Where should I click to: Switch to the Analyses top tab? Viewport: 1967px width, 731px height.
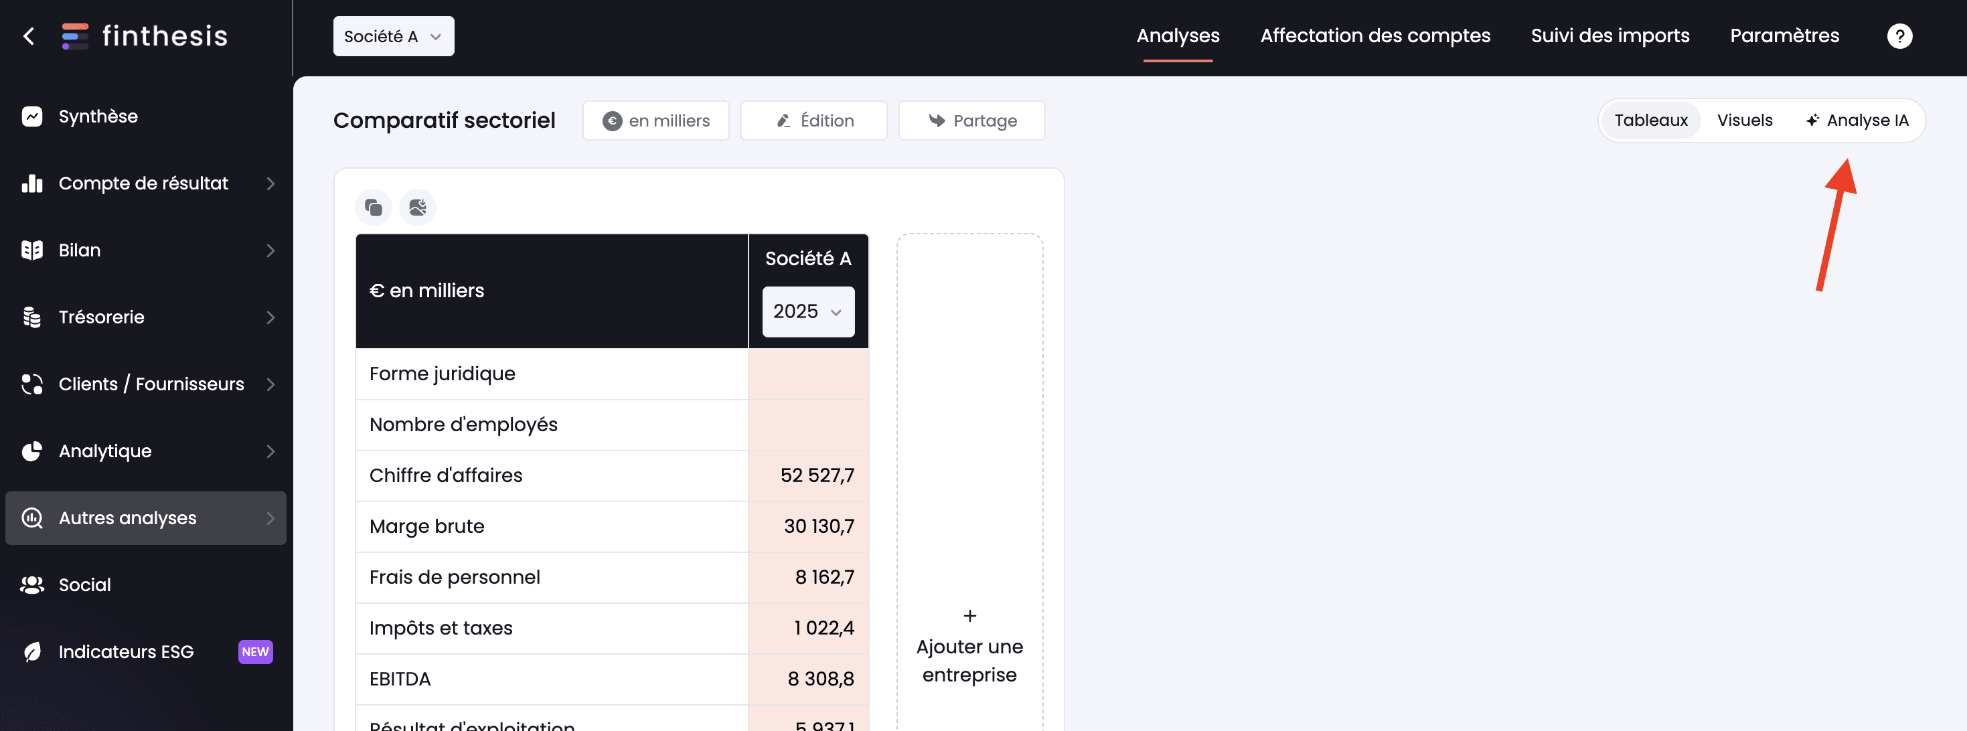pyautogui.click(x=1178, y=36)
